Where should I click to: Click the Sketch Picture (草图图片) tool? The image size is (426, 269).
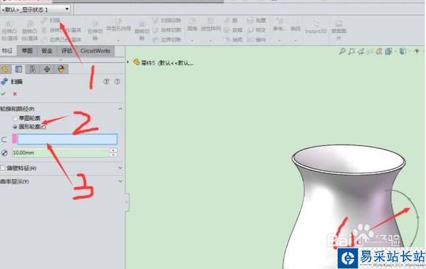338,30
